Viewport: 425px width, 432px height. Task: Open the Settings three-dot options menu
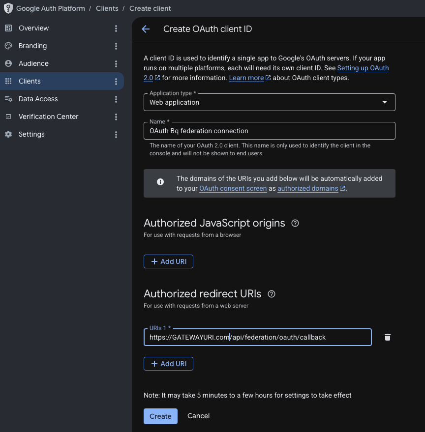[116, 135]
